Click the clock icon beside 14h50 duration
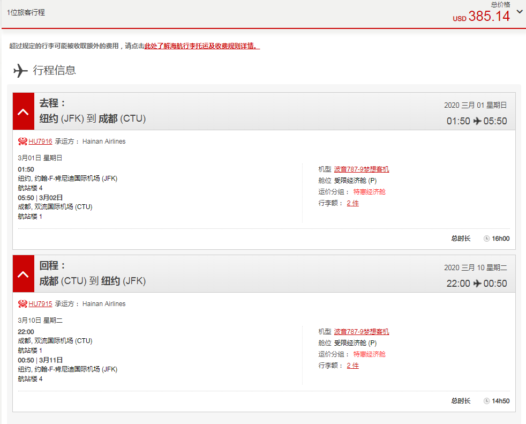Image resolution: width=526 pixels, height=424 pixels. coord(486,401)
